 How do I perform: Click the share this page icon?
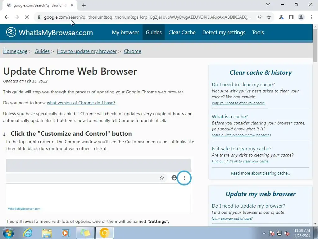pos(259,17)
